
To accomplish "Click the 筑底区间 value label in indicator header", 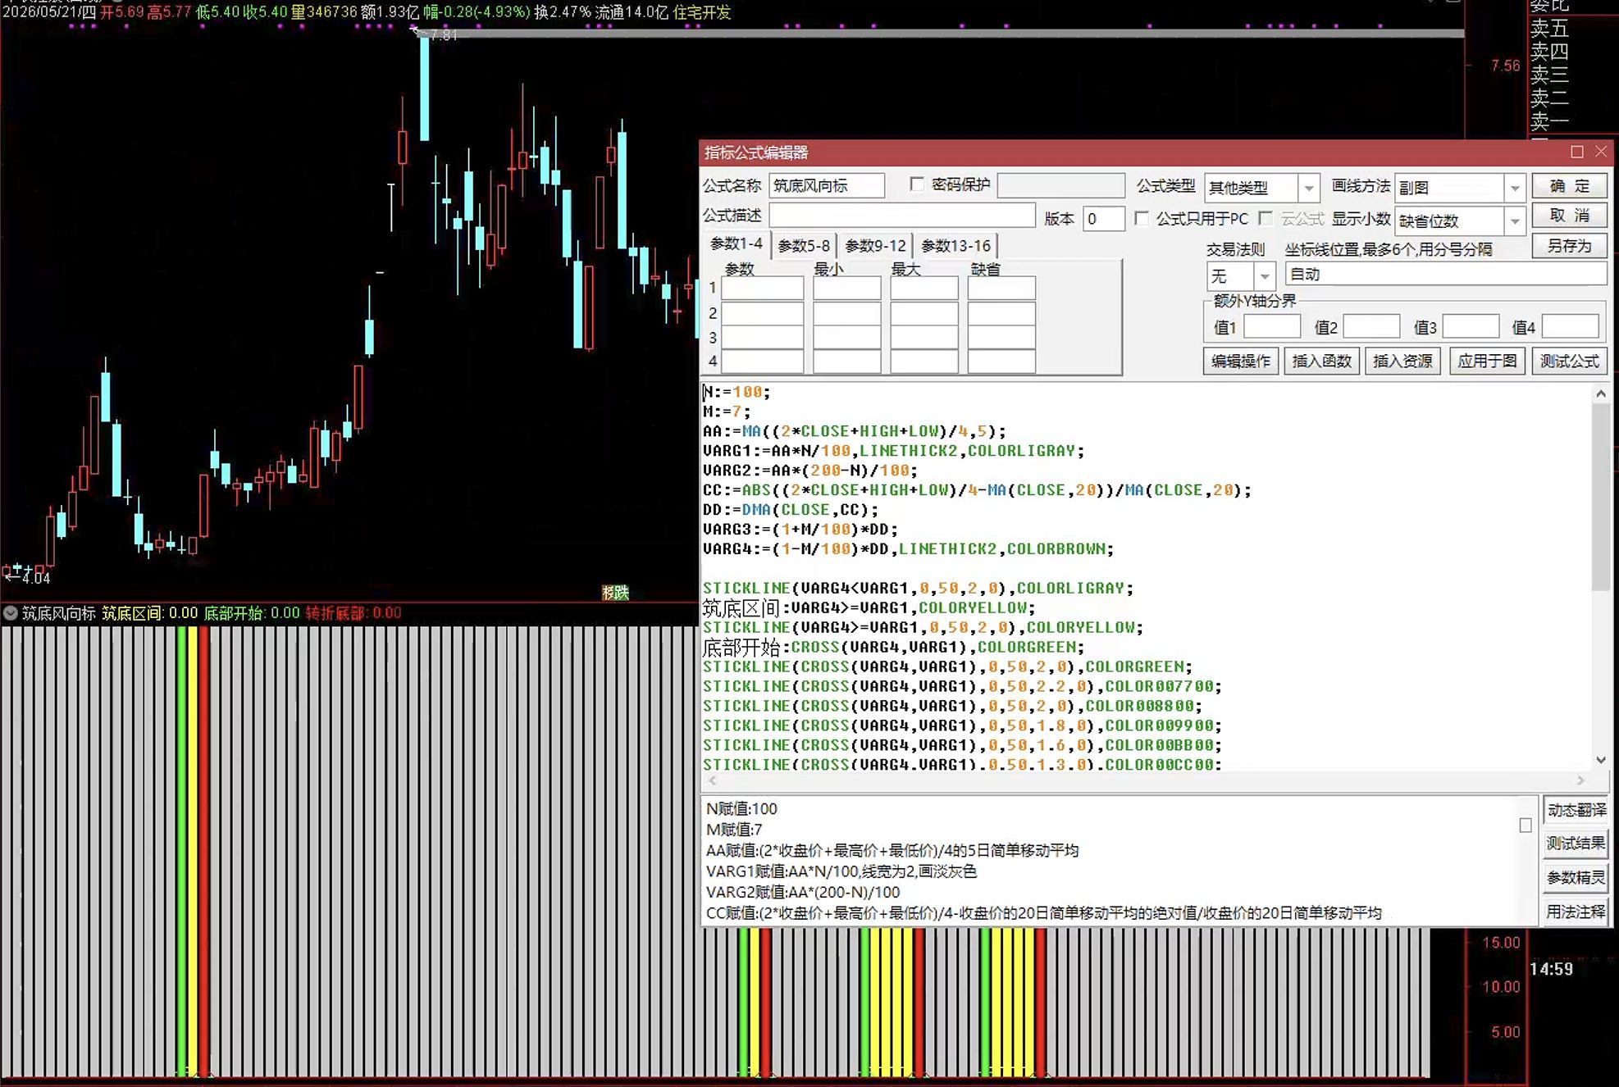I will tap(149, 613).
